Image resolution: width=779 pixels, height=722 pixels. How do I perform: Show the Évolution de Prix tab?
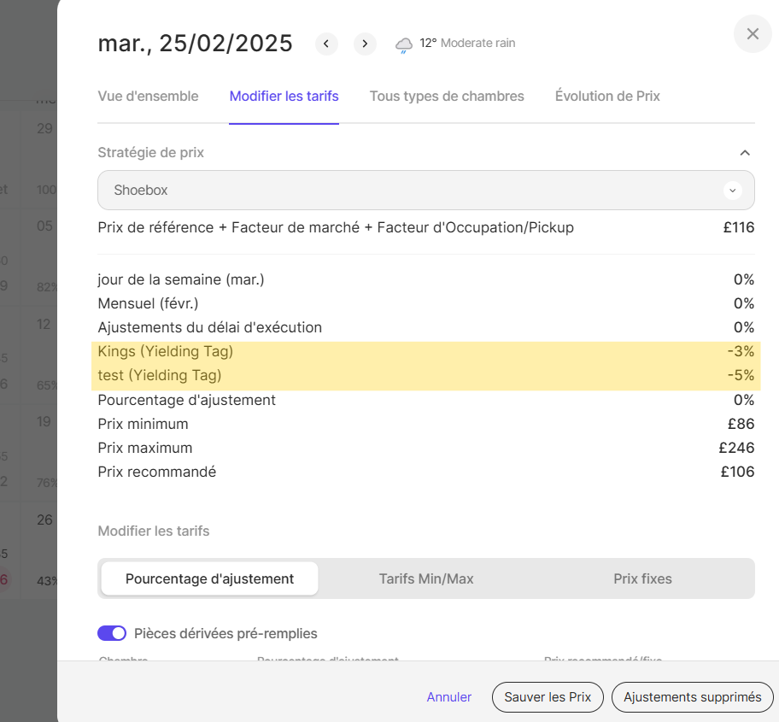tap(607, 97)
